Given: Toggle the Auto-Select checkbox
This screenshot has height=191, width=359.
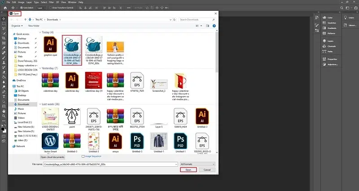Looking at the screenshot, I should [22, 8].
